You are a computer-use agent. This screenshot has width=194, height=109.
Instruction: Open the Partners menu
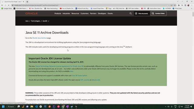[x=93, y=13]
